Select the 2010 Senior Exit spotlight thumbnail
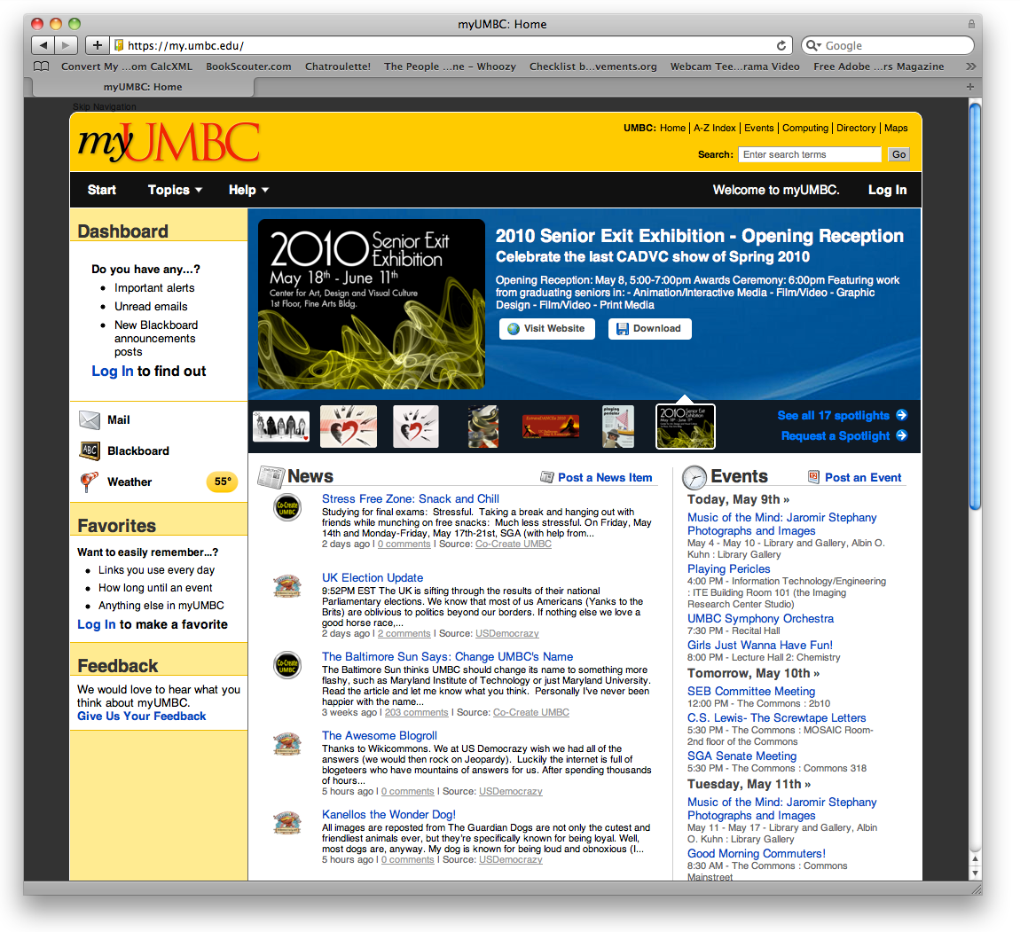1020x932 pixels. click(x=686, y=427)
